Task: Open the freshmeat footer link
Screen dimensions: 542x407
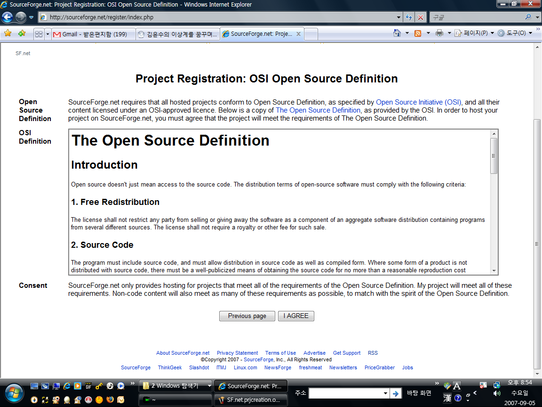Action: click(x=311, y=367)
